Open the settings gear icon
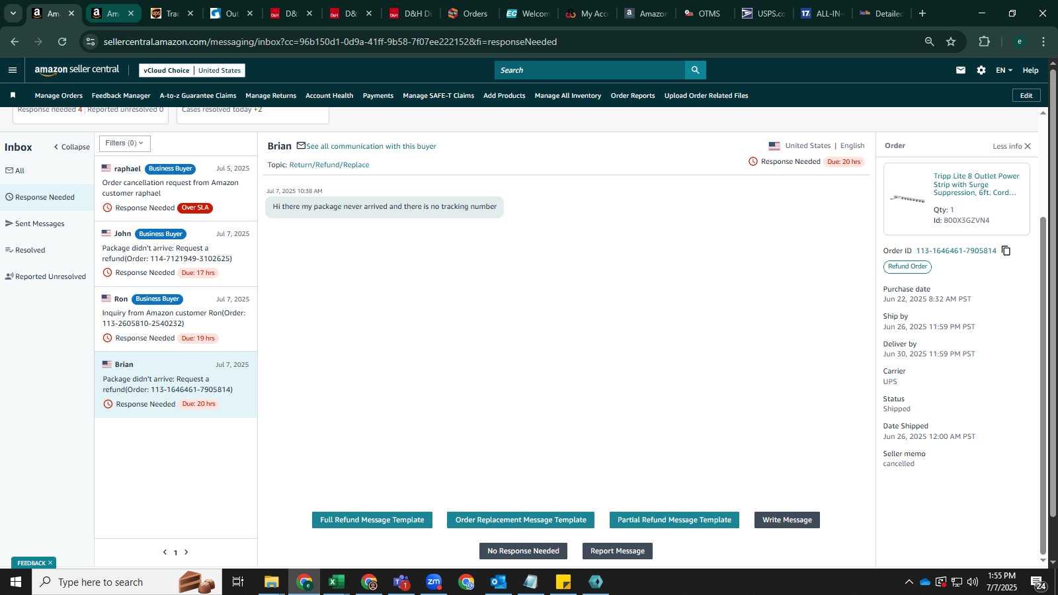 (981, 70)
